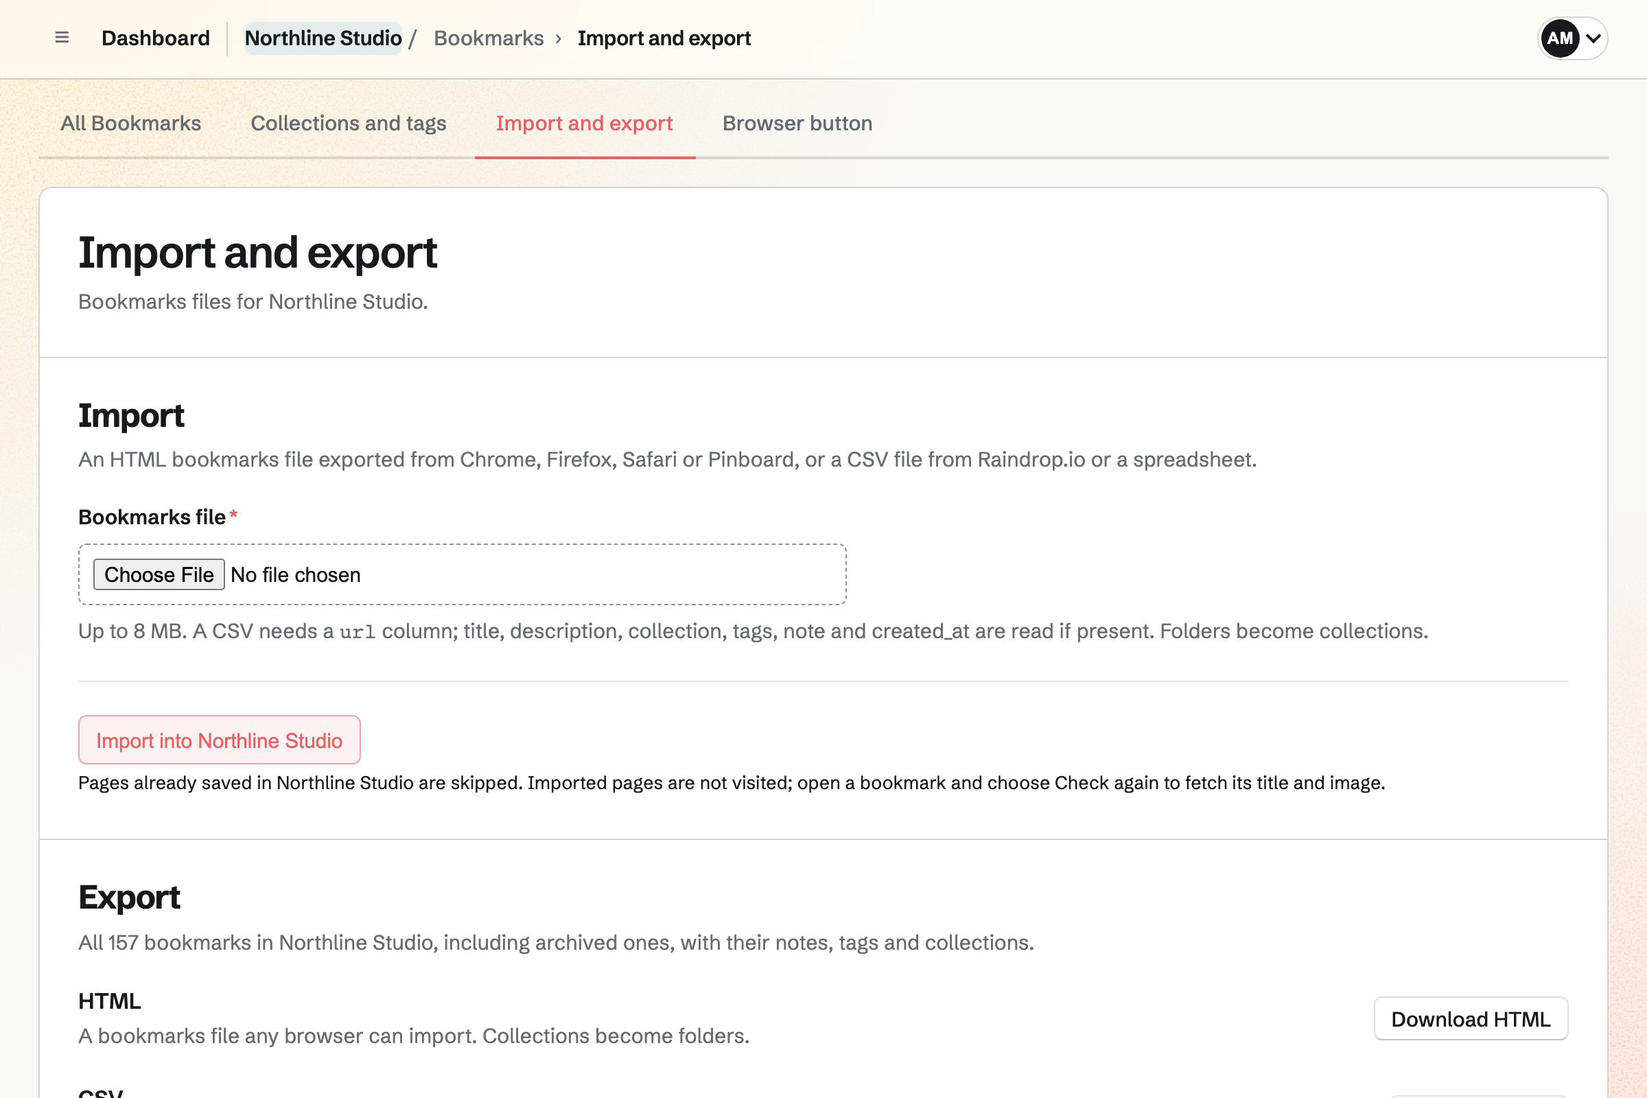
Task: Click Import into Northline Studio button
Action: (x=219, y=740)
